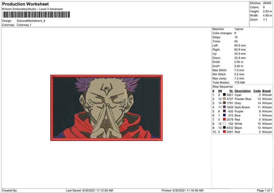Click the Max Stitch value '7.0 mm'
This screenshot has height=193, width=274.
click(x=239, y=70)
